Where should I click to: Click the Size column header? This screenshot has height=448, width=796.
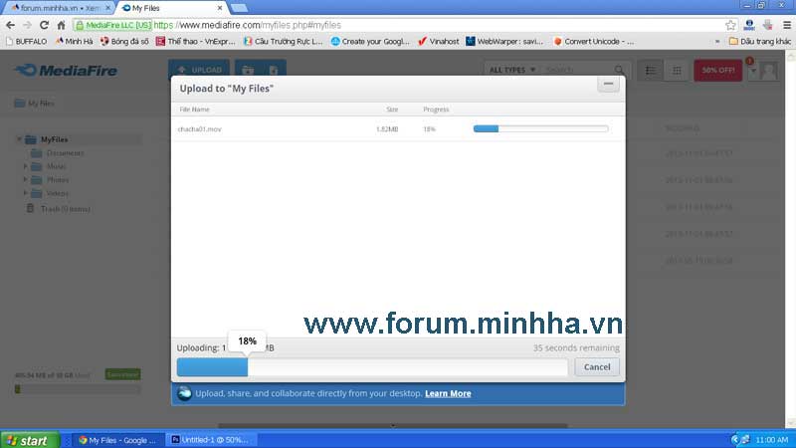(x=392, y=110)
